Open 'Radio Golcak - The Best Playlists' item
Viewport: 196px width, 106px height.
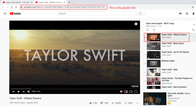click(x=170, y=81)
